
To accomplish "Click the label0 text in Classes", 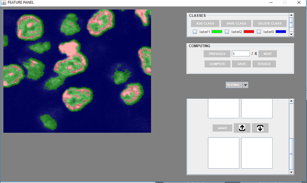I will point(269,32).
